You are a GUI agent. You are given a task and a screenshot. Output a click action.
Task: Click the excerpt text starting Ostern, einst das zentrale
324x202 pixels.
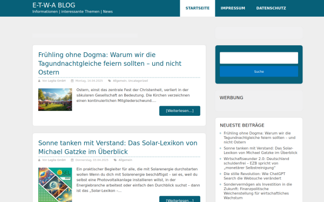coord(133,95)
